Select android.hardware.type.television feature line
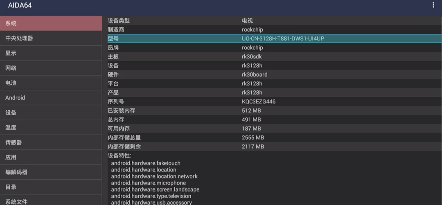Viewport: 442px width, 205px height. pyautogui.click(x=151, y=196)
